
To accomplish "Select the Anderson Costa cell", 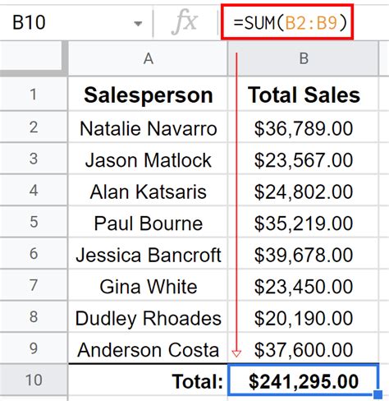I will [148, 348].
